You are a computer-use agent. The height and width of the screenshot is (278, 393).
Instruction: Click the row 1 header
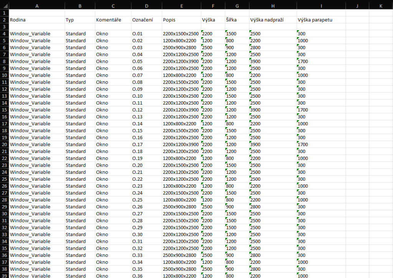[4, 13]
